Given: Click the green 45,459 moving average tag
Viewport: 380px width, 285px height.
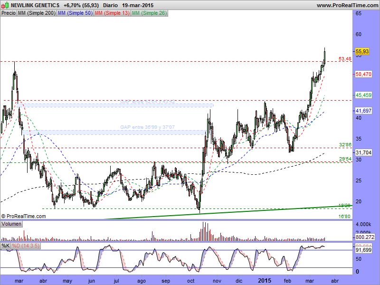Looking at the screenshot, I should (363, 95).
